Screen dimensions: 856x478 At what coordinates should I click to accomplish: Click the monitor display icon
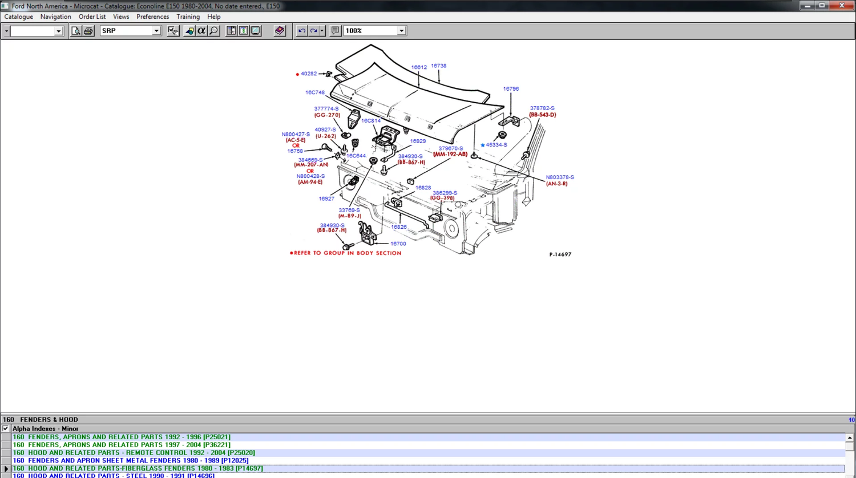256,31
